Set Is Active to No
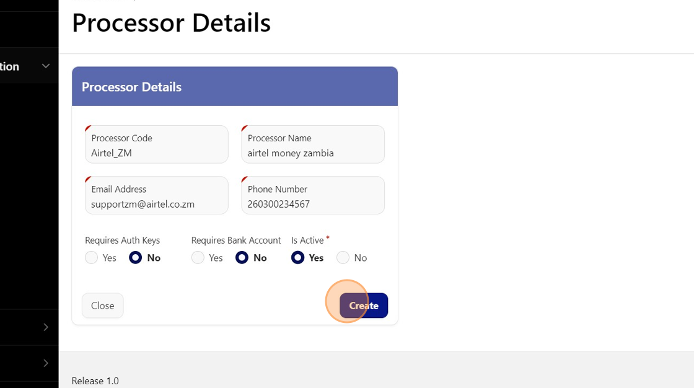Screen dimensions: 694x388 coord(343,258)
